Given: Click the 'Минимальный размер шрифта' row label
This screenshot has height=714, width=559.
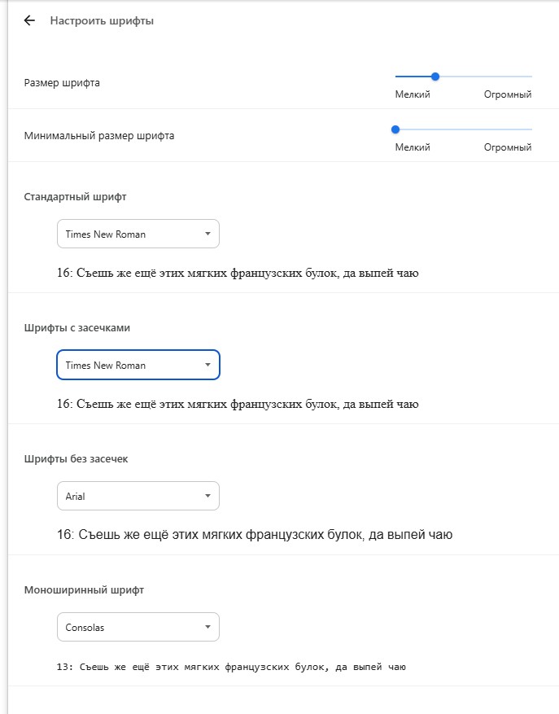Looking at the screenshot, I should tap(99, 136).
